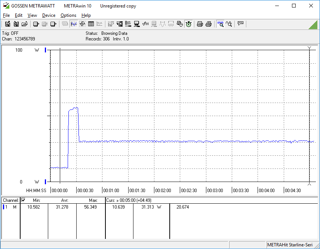Click the green triangle logo in toolbar corner
Screen dimensions: 320x249
[x=314, y=25]
